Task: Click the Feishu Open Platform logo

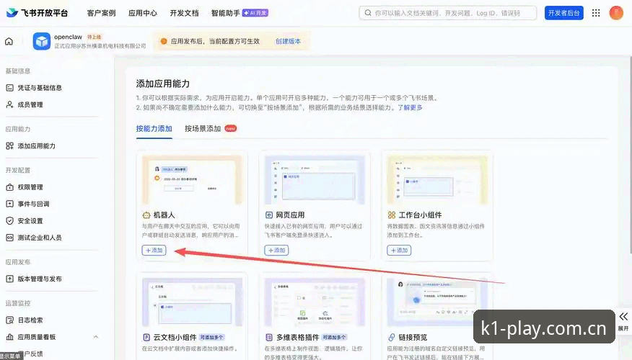Action: point(37,13)
